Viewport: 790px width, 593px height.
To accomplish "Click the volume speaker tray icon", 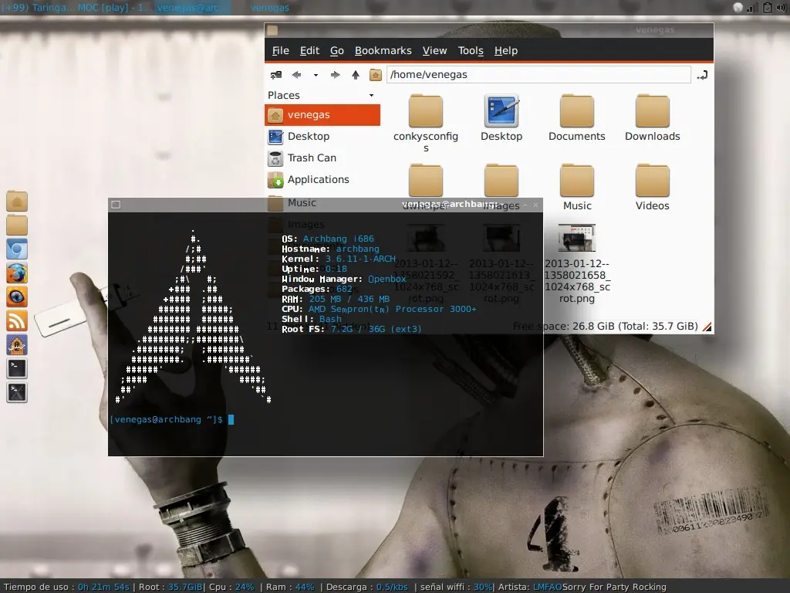I will (782, 8).
